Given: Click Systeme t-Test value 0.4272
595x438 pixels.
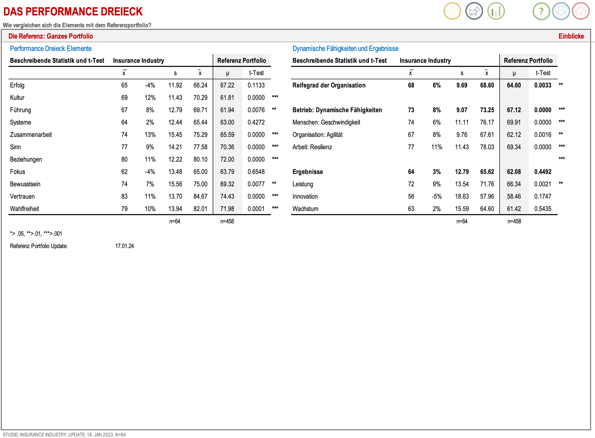Looking at the screenshot, I should click(x=256, y=122).
